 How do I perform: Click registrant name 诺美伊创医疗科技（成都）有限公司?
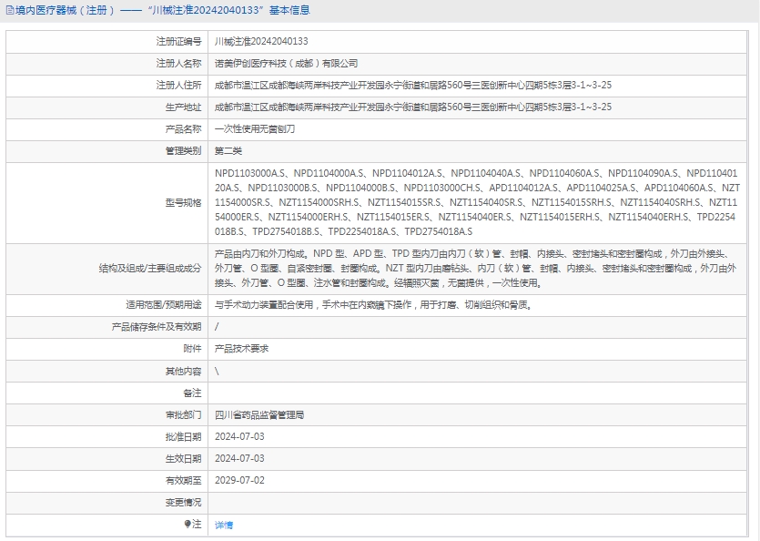pos(286,64)
